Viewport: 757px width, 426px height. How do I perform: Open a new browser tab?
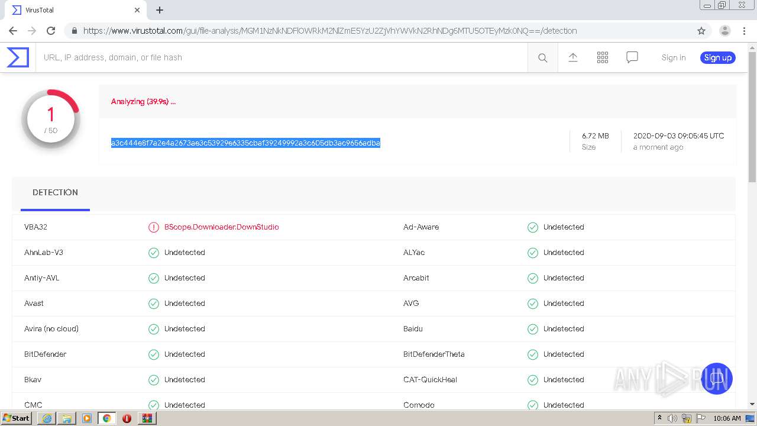click(x=160, y=10)
